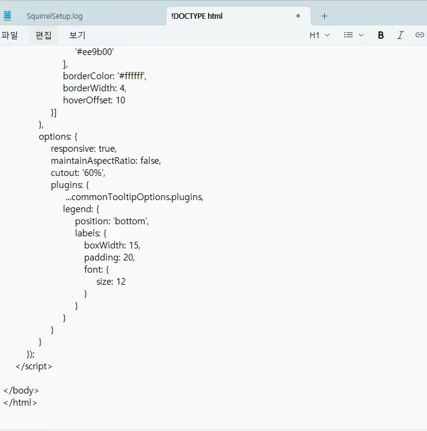Screen dimensions: 427x431
Task: Click the line legend: {
Action: [x=81, y=209]
